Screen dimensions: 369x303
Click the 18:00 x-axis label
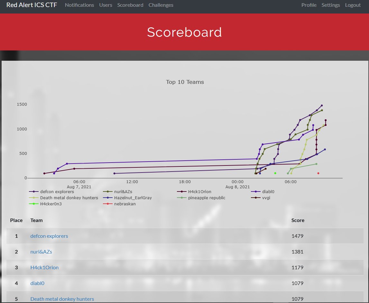point(185,182)
